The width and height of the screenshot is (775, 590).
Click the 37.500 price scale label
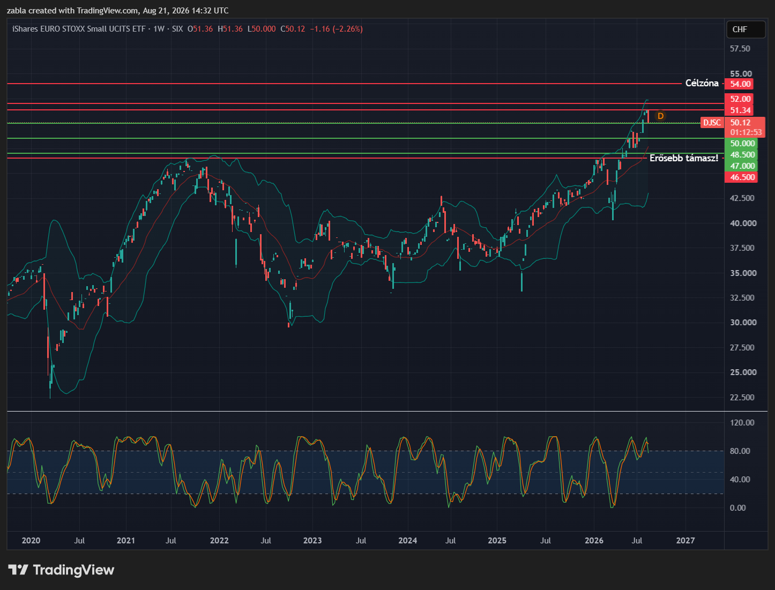[x=743, y=248]
